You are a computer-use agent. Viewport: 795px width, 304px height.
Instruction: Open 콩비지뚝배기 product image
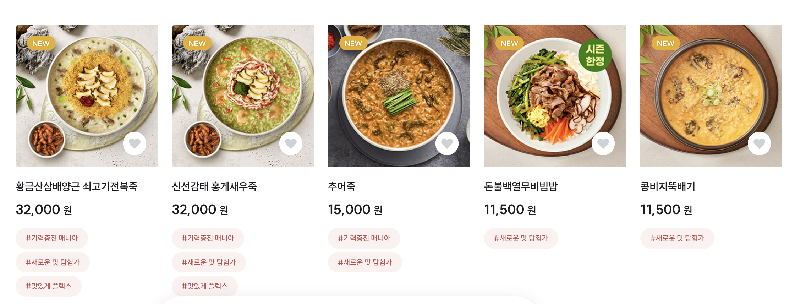(711, 95)
